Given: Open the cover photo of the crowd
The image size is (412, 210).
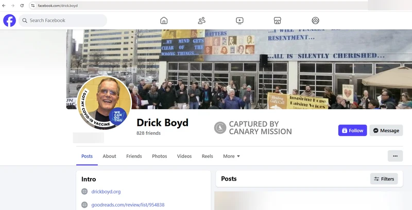Looking at the screenshot, I should pyautogui.click(x=239, y=69).
